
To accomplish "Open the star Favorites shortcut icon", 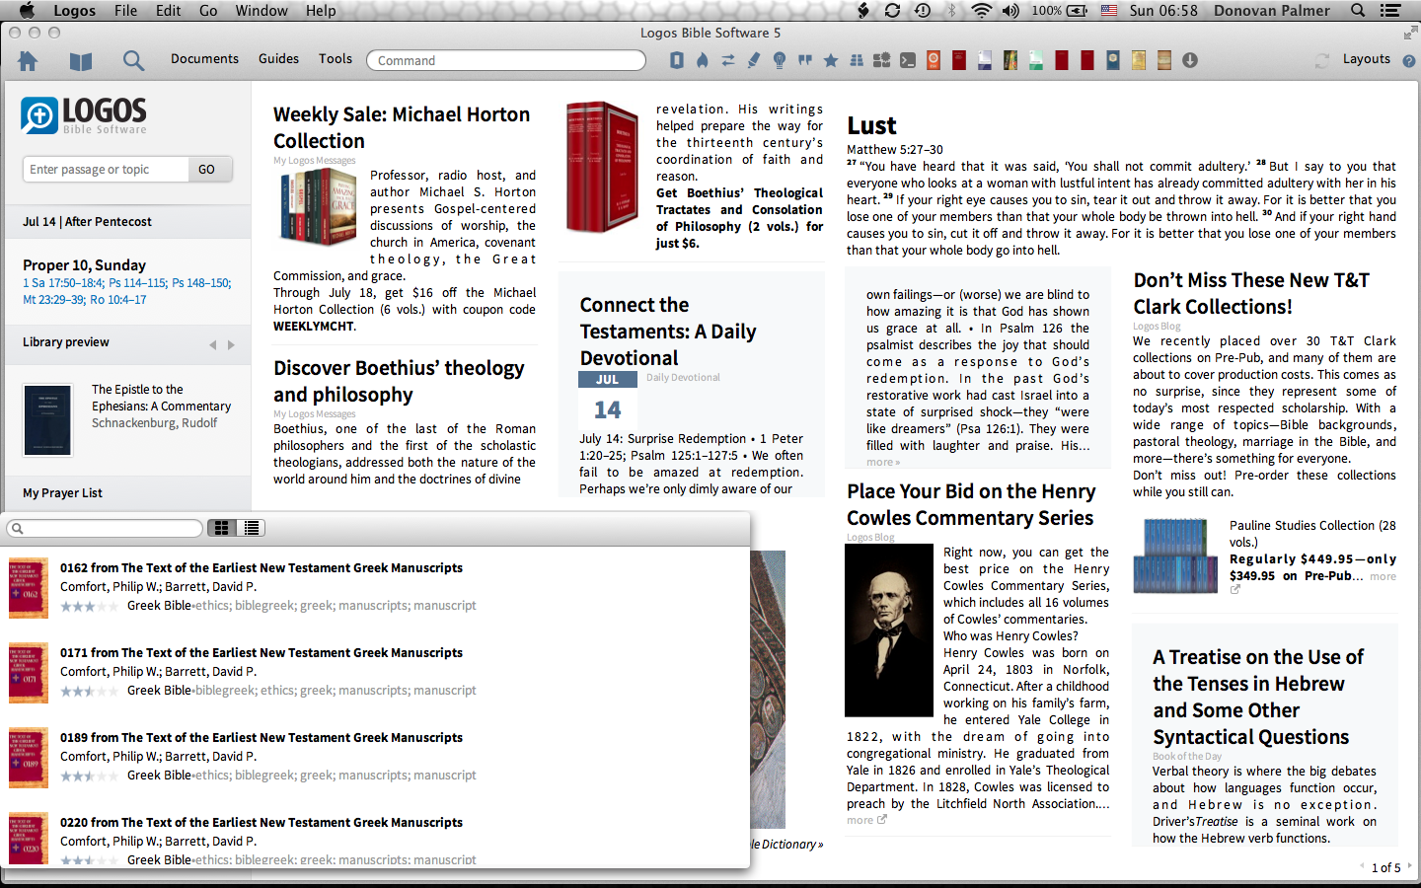I will pyautogui.click(x=831, y=60).
